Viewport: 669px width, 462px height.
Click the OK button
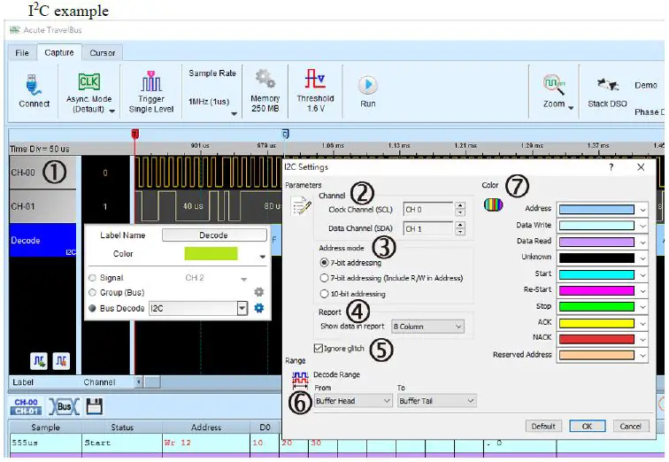pyautogui.click(x=586, y=427)
